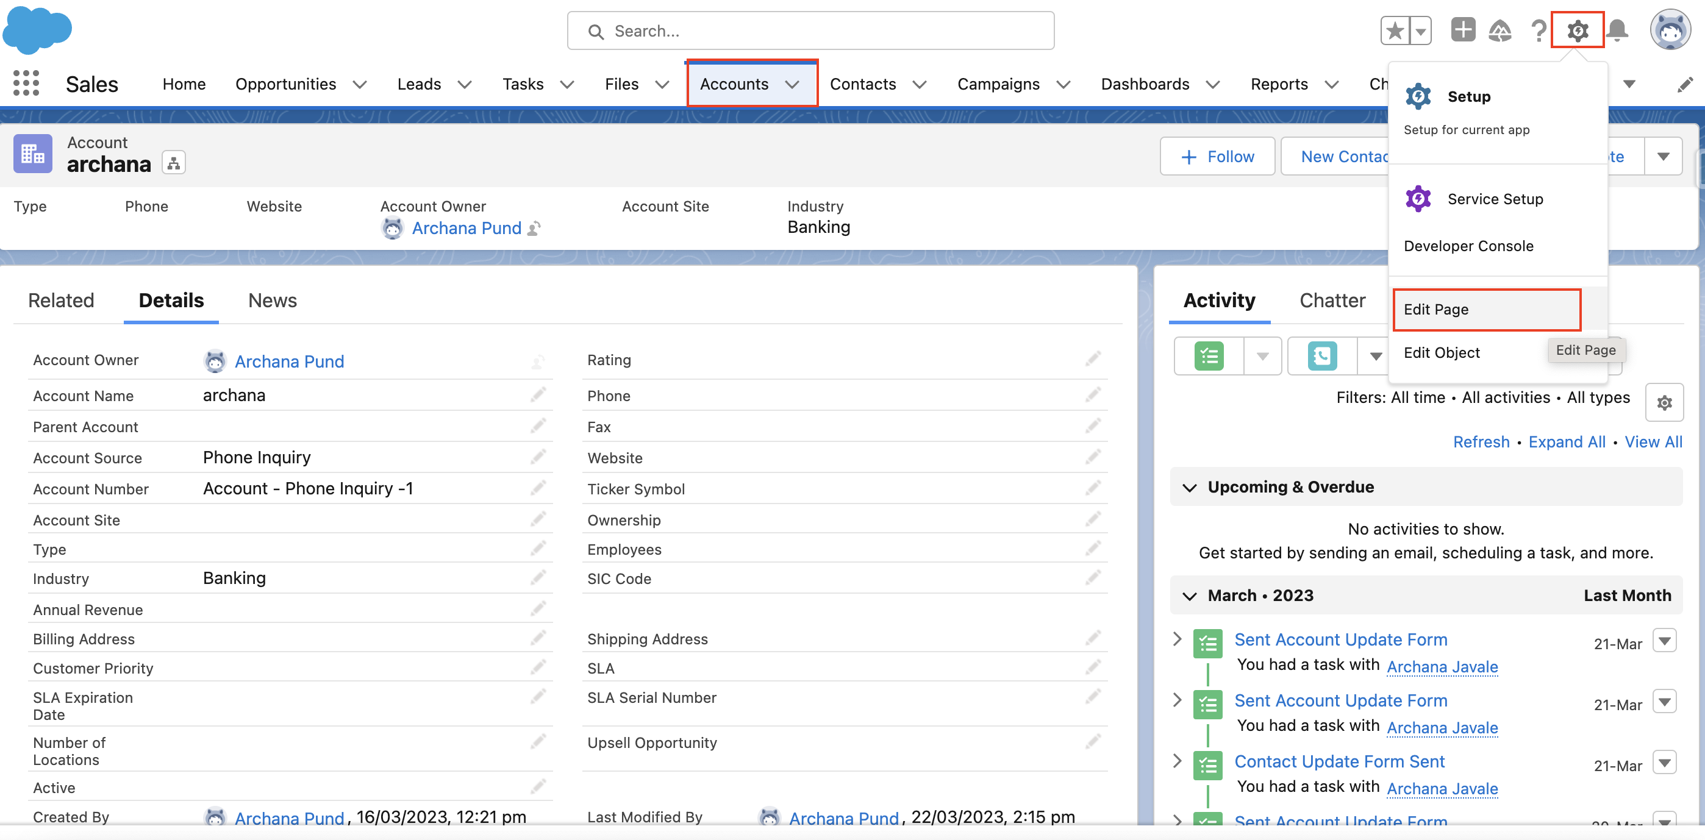This screenshot has width=1705, height=840.
Task: Expand the Contact Update Form Sent item
Action: point(1177,761)
